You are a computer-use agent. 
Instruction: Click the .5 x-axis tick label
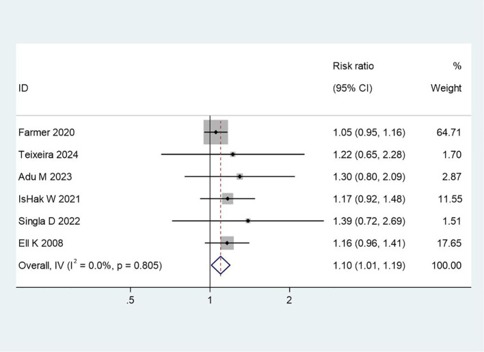(x=130, y=300)
